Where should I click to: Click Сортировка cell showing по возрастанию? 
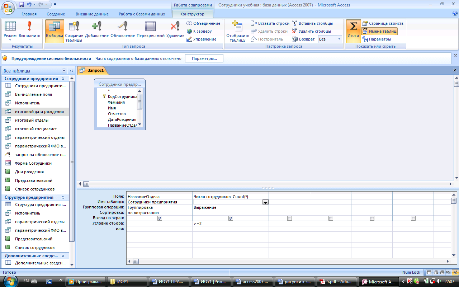click(x=160, y=213)
